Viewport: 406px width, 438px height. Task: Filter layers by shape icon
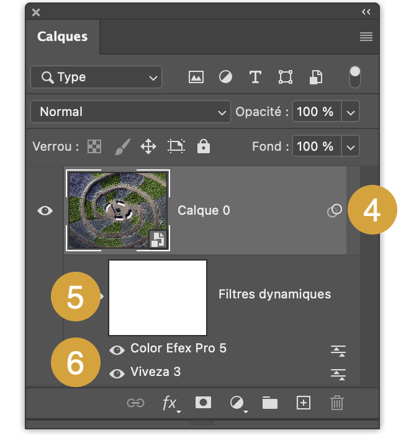(286, 77)
